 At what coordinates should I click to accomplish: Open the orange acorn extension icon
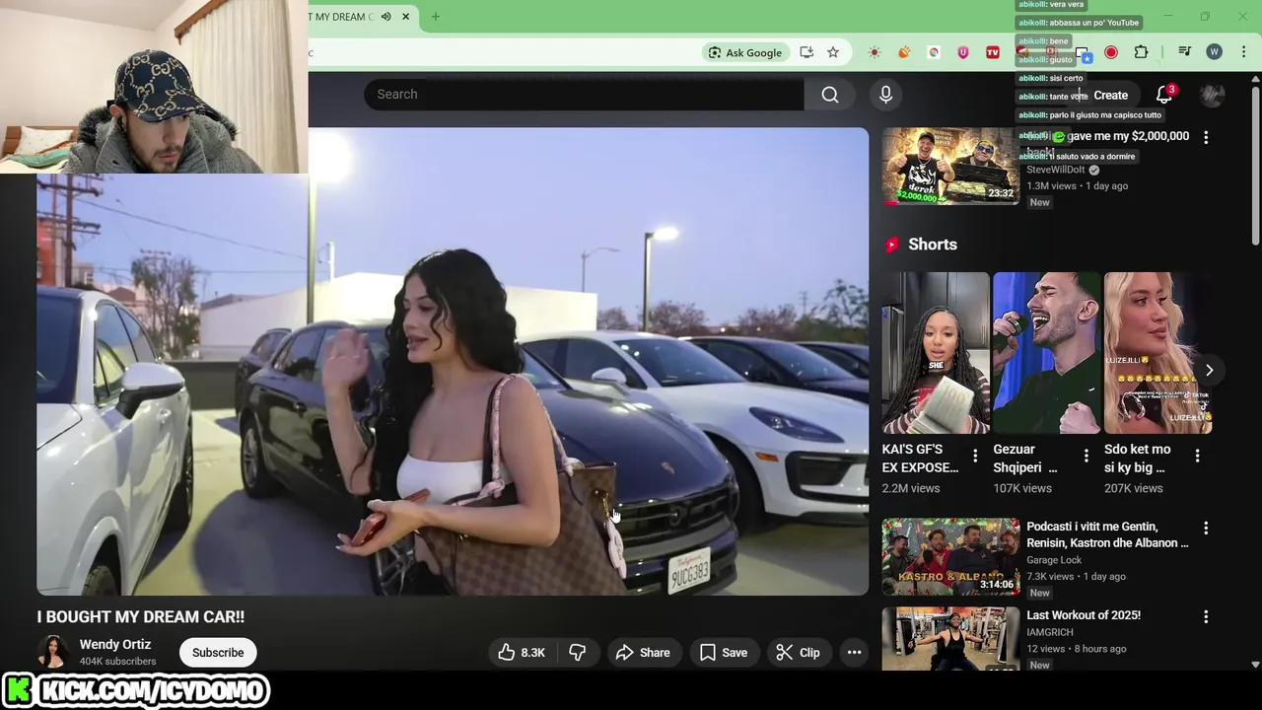point(904,52)
